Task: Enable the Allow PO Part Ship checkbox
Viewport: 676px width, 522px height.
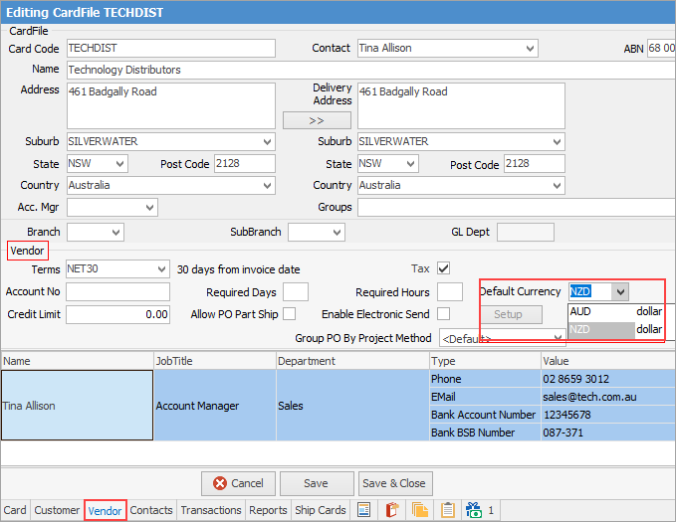Action: (290, 314)
